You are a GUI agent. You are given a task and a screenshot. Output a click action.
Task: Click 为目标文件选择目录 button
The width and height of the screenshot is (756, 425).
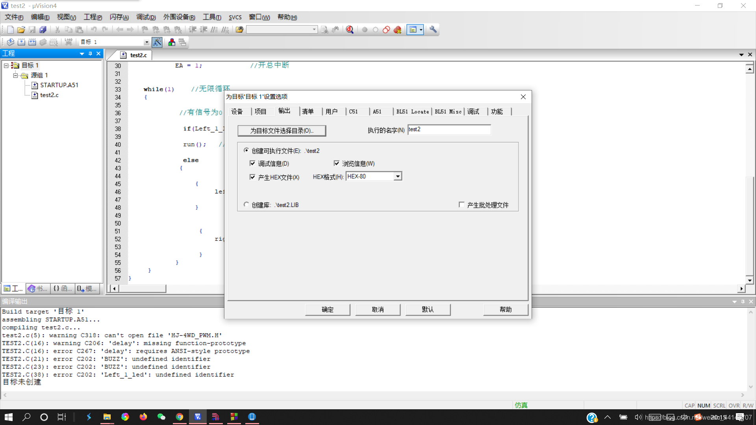(282, 131)
